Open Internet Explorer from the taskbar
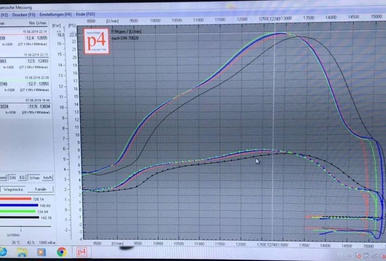Screen dimensions: 386x261 coord(3,252)
